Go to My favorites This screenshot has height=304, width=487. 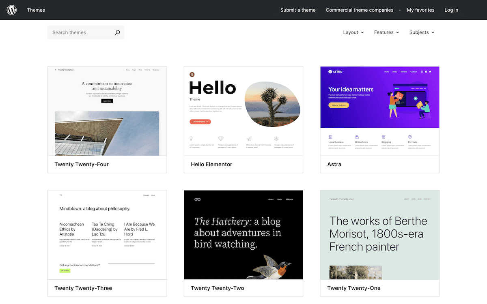click(x=420, y=10)
